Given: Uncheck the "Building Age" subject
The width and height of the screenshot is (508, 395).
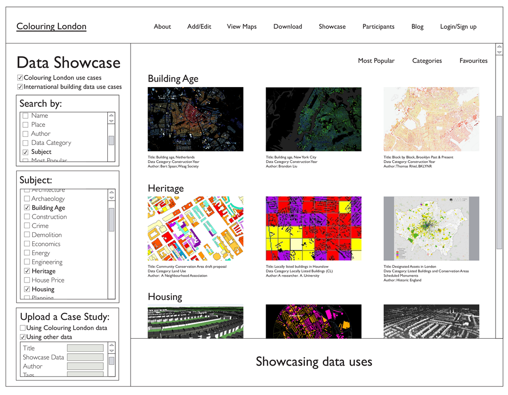Looking at the screenshot, I should [27, 207].
